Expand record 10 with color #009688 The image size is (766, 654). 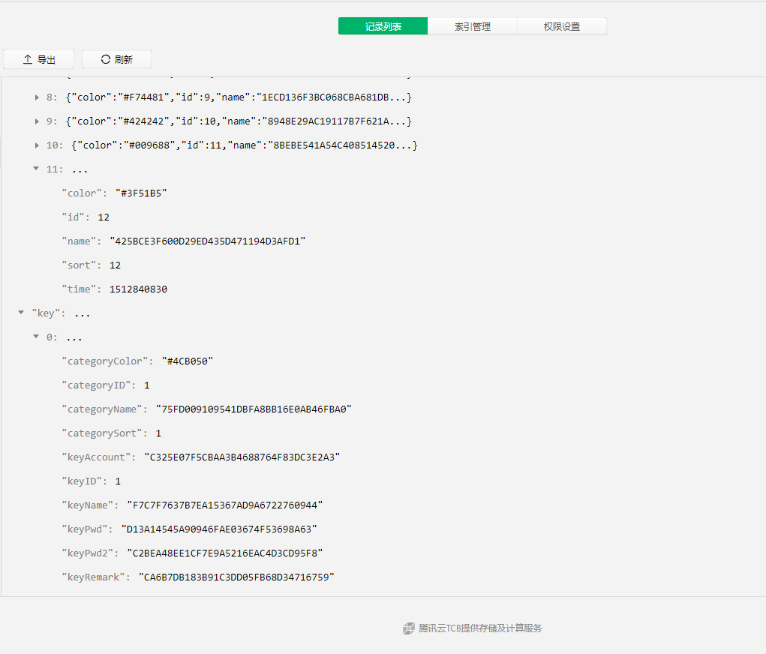37,145
